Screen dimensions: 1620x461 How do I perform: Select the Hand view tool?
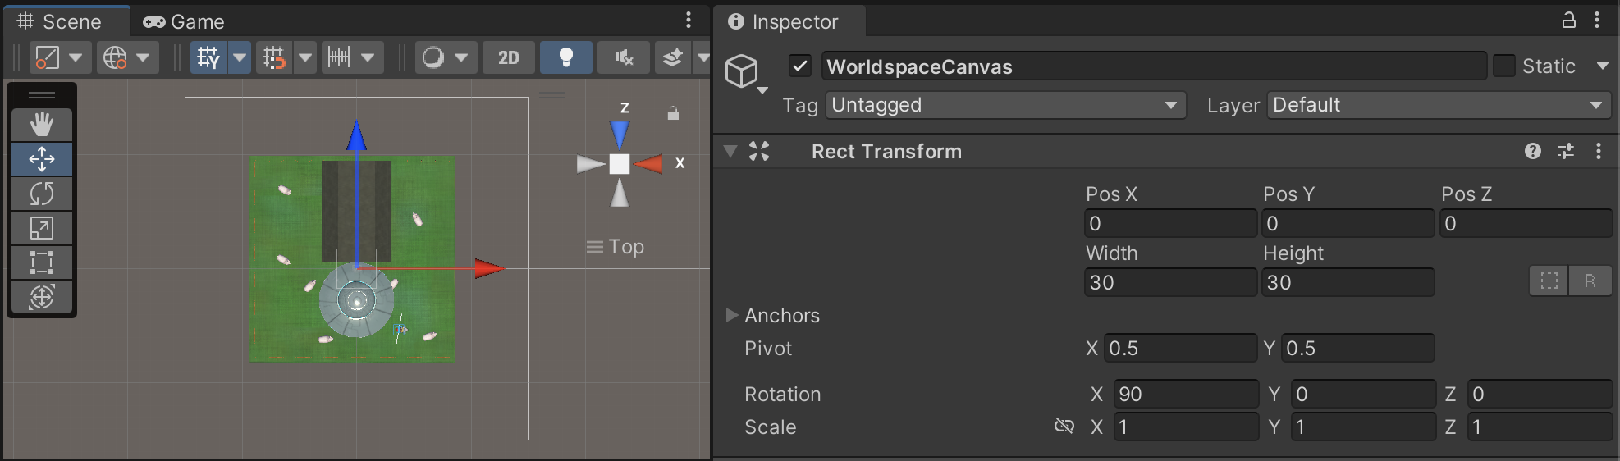coord(42,125)
